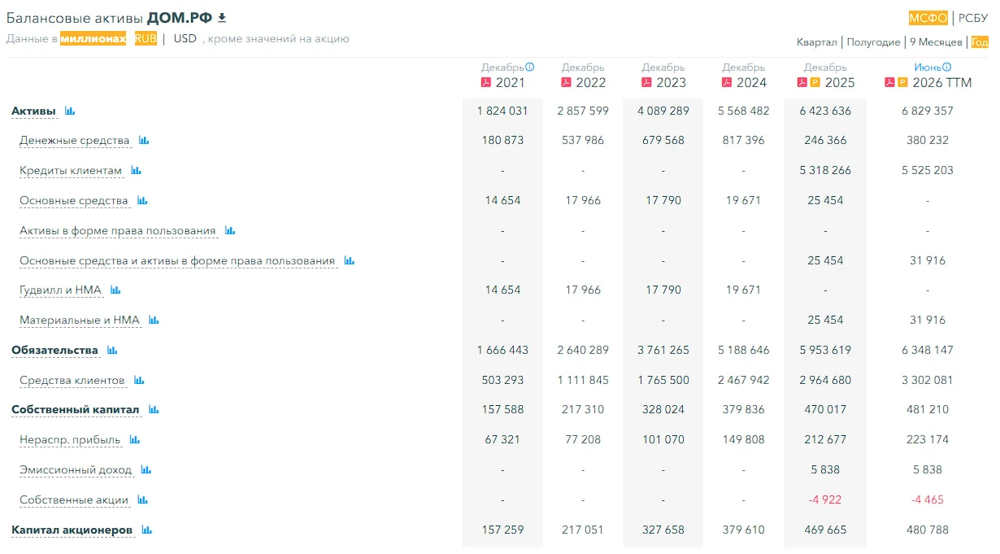
Task: Download the ДОМ.РФ balance data via arrow icon
Action: (222, 18)
